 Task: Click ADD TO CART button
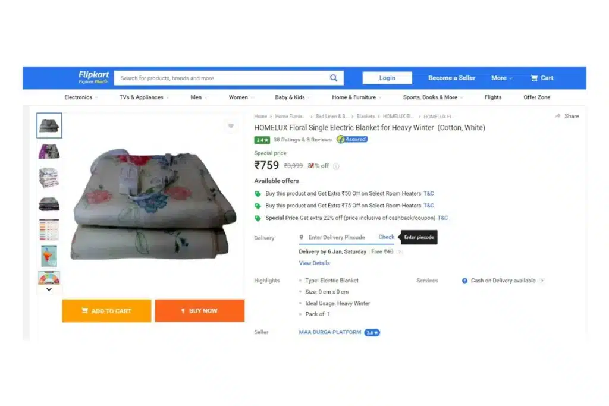(106, 311)
